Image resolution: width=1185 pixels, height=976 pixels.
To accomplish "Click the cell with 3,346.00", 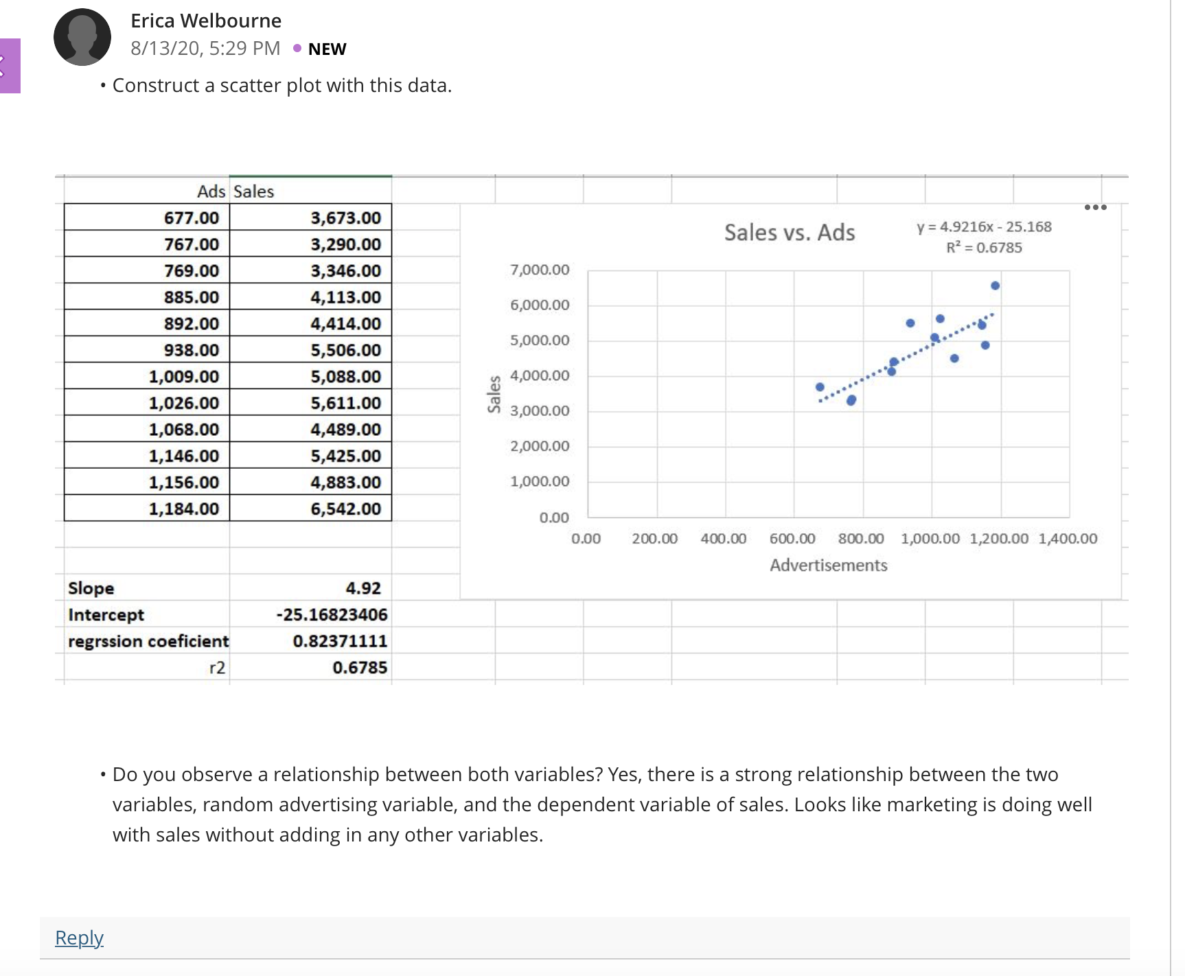I will [310, 270].
